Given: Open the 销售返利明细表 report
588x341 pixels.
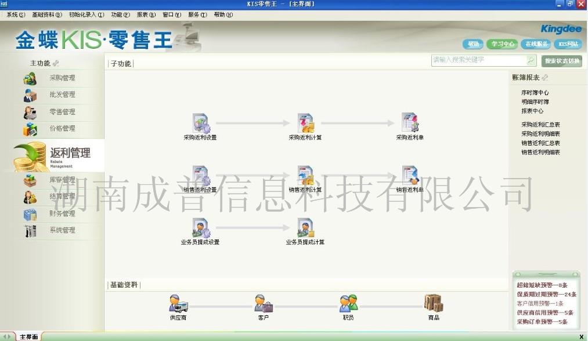Looking at the screenshot, I should (540, 152).
